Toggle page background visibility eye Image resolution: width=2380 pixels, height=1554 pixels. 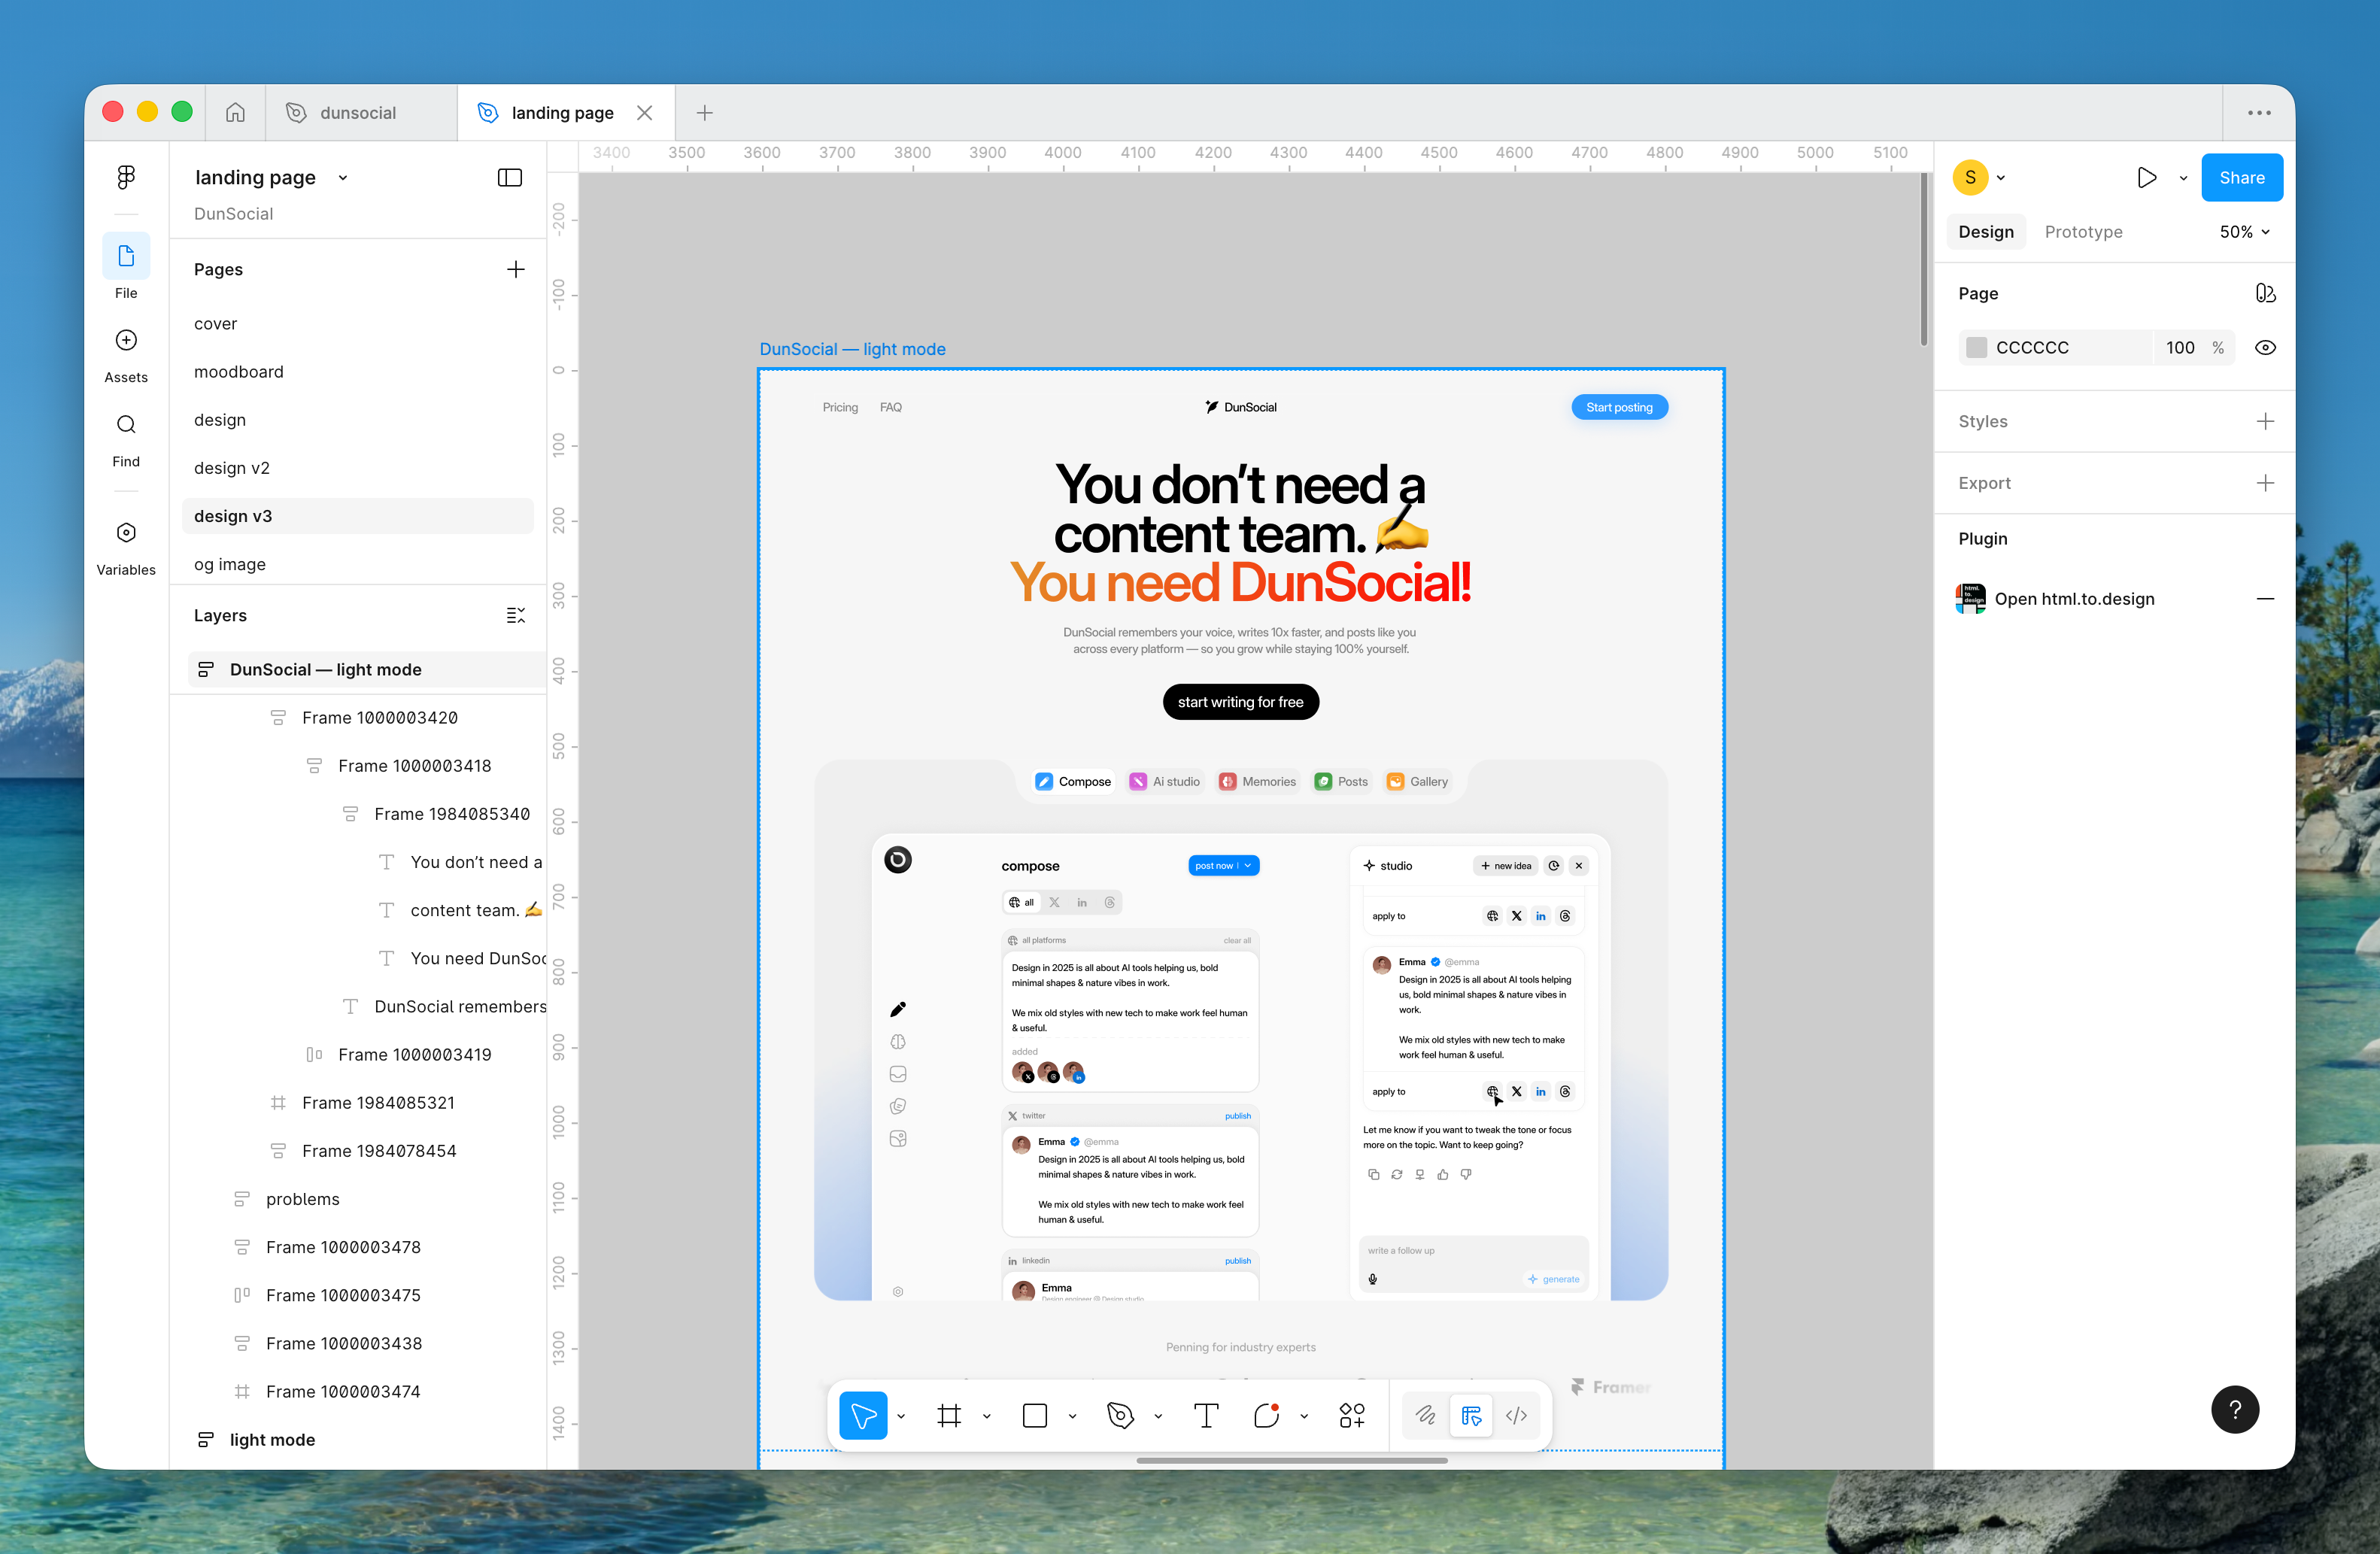2265,348
